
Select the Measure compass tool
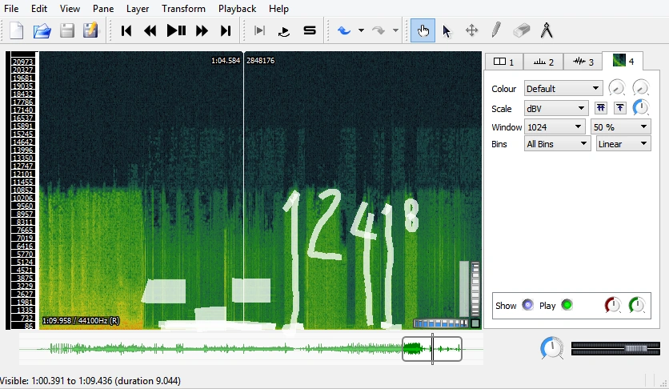pyautogui.click(x=547, y=31)
